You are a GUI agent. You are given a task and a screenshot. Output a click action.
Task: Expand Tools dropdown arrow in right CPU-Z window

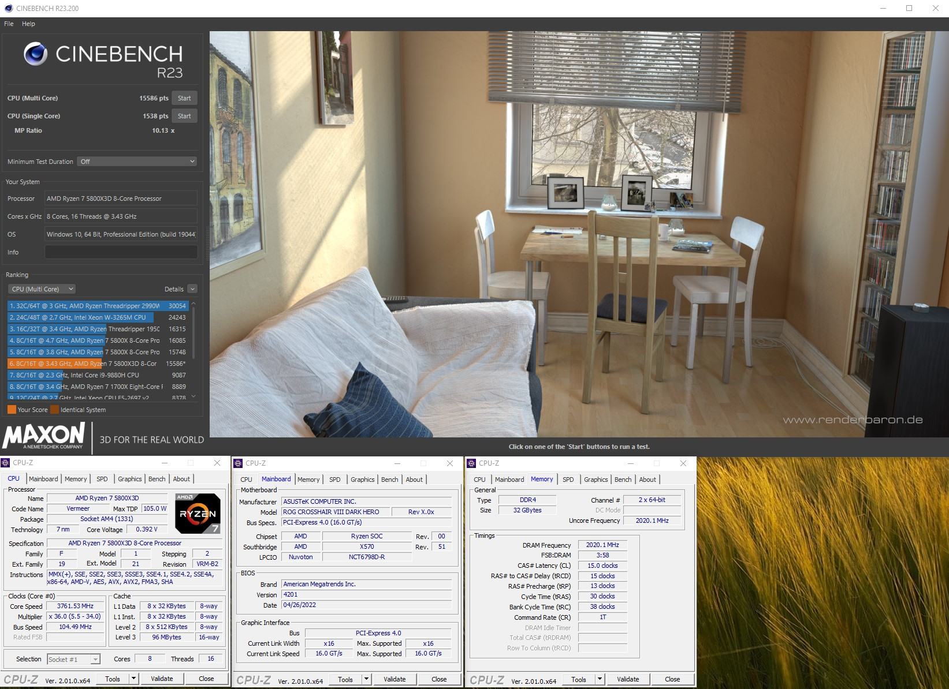(x=600, y=680)
